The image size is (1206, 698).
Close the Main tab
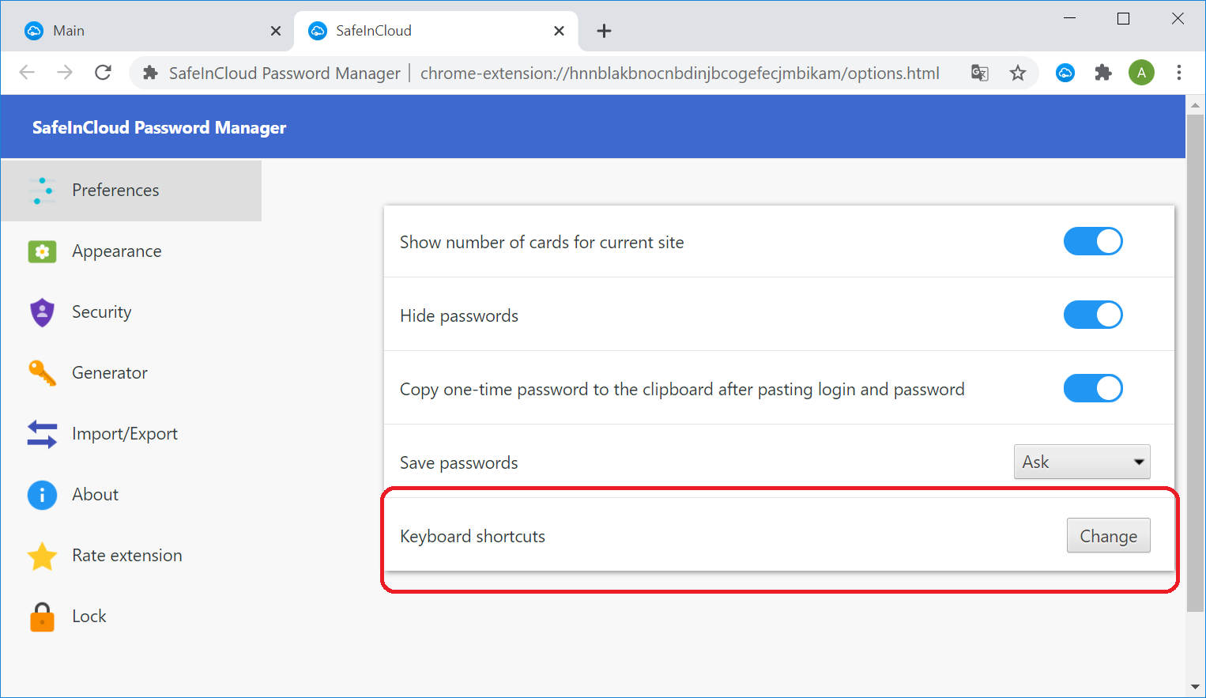pyautogui.click(x=276, y=31)
